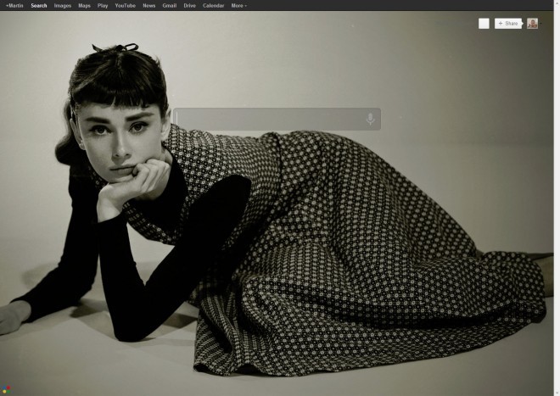Image resolution: width=560 pixels, height=396 pixels.
Task: Open the +Martin Google+ profile link
Action: (14, 6)
